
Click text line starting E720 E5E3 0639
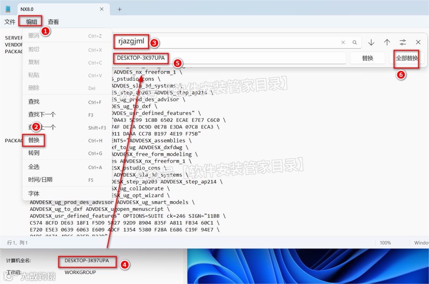click(x=125, y=230)
